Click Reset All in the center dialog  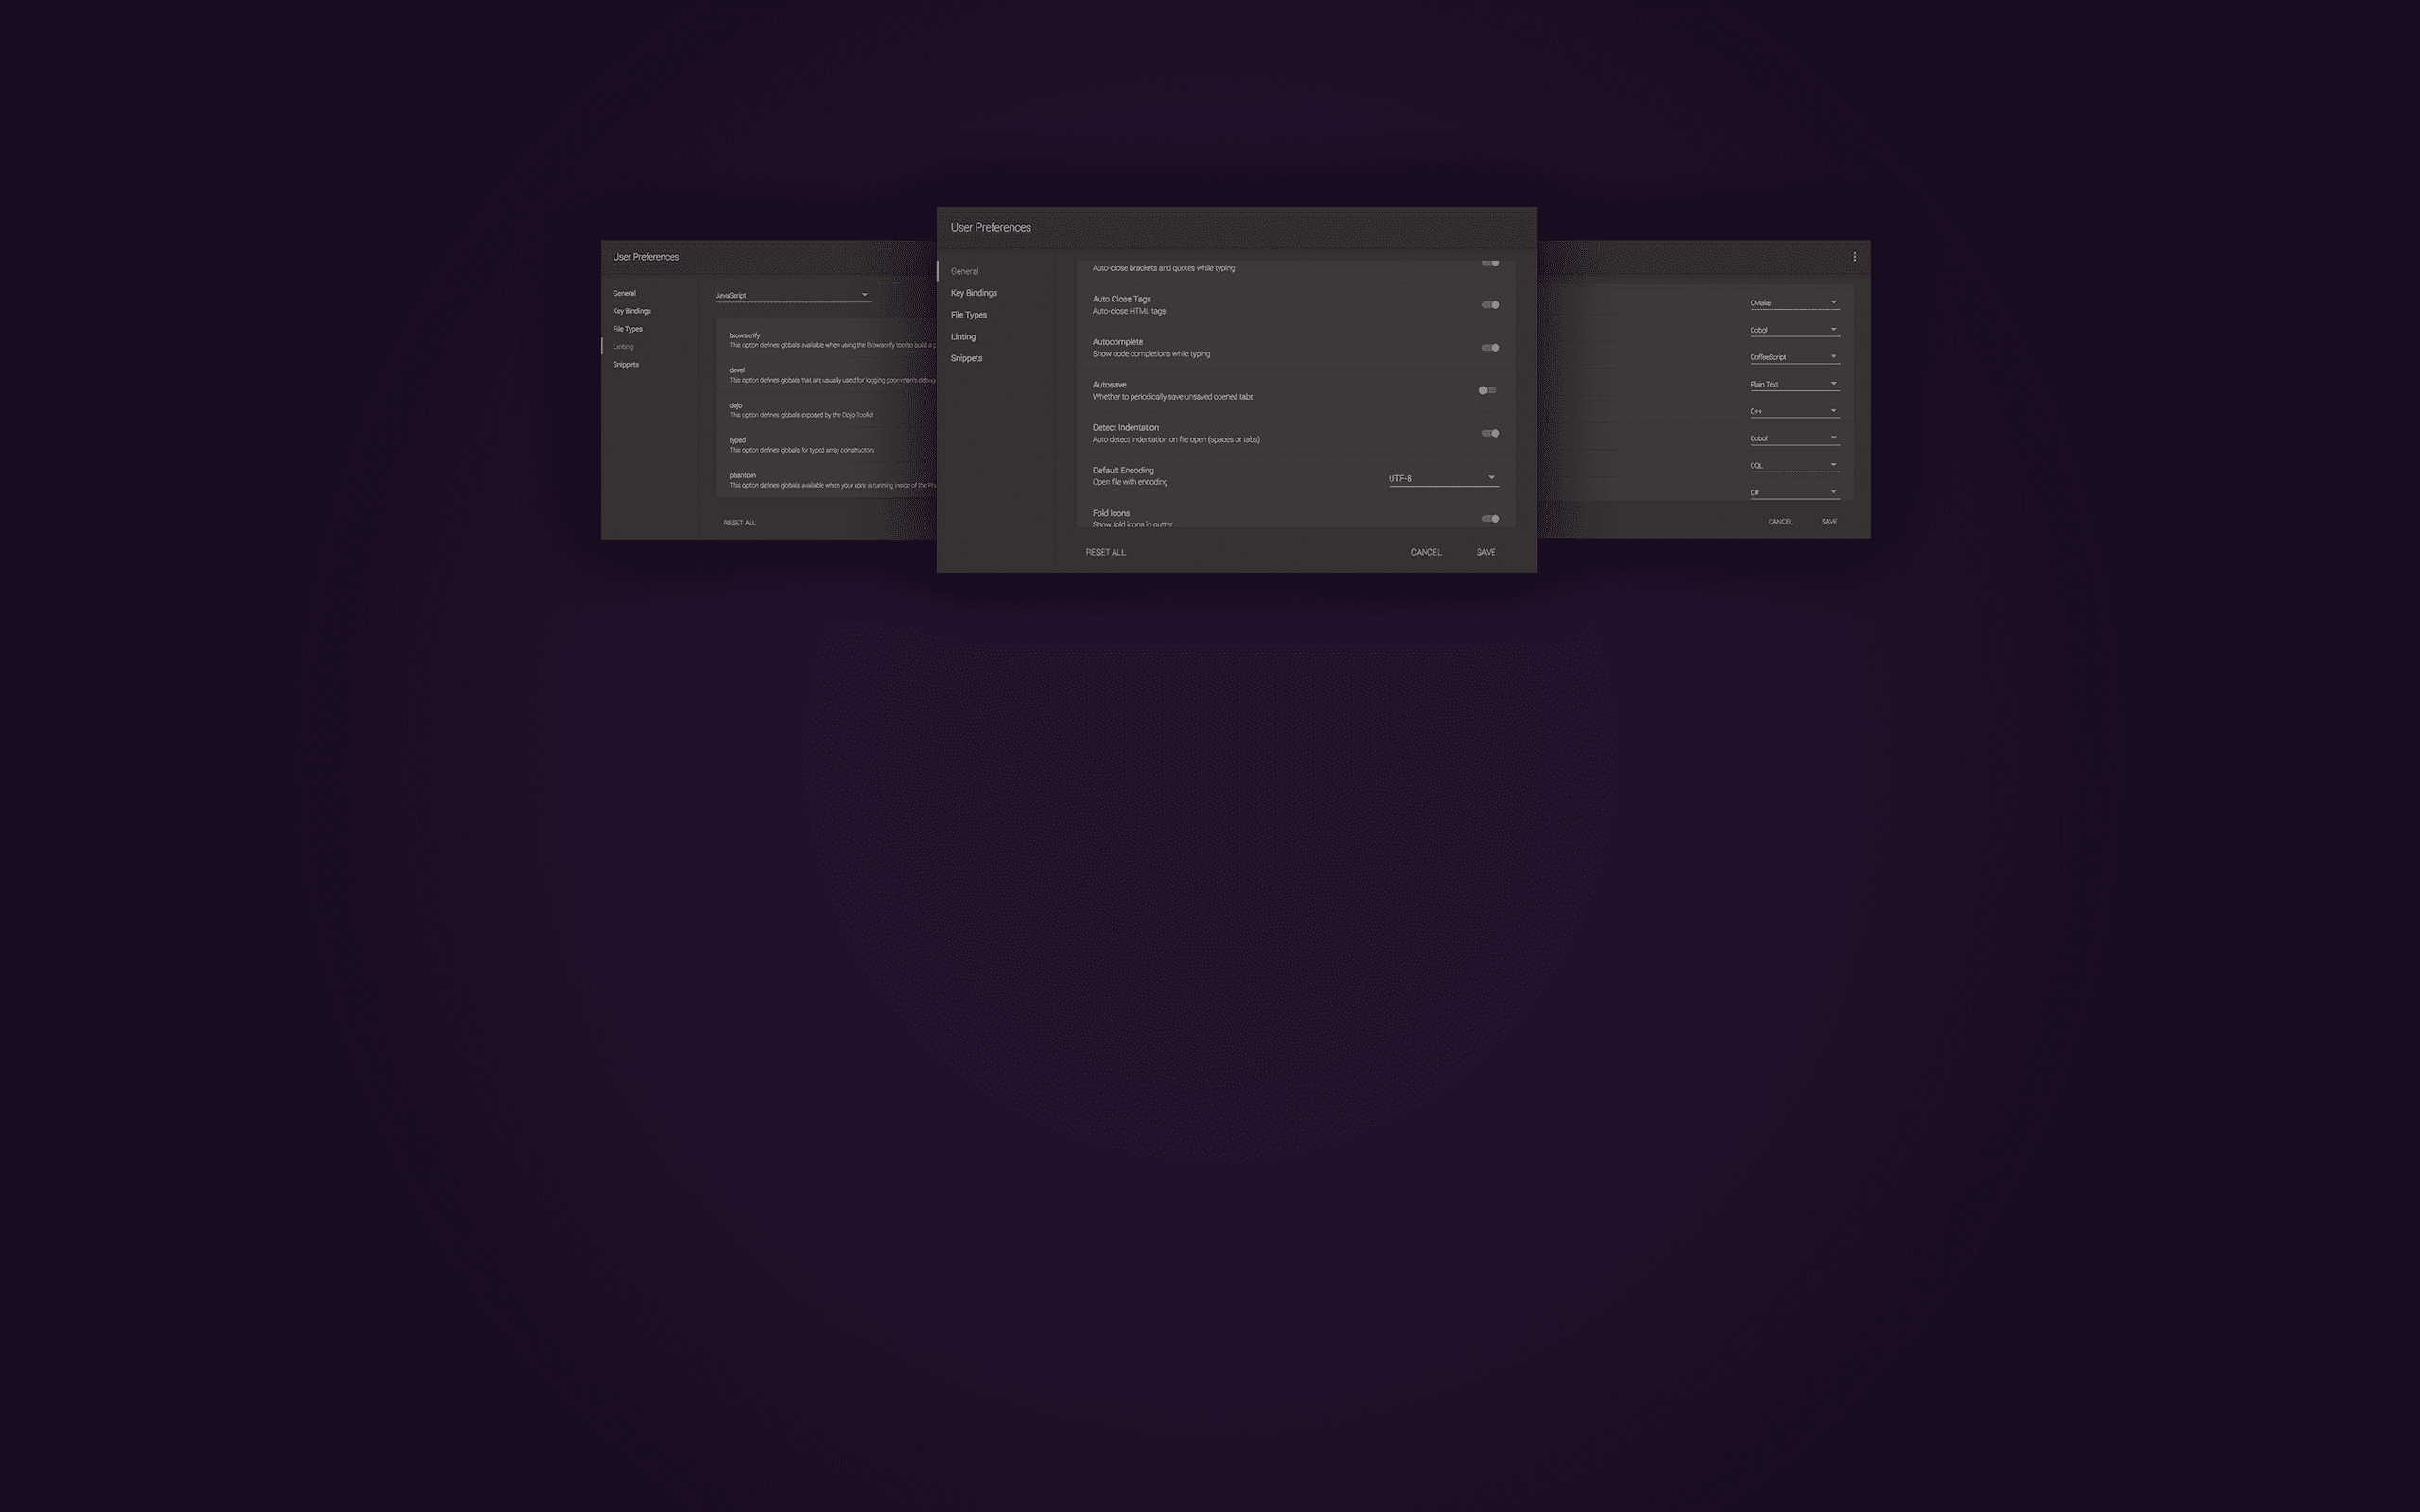[x=1105, y=552]
